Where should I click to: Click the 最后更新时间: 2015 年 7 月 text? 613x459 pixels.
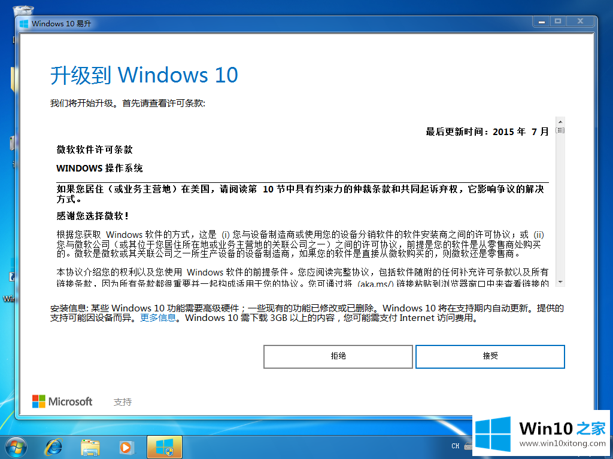(x=487, y=131)
